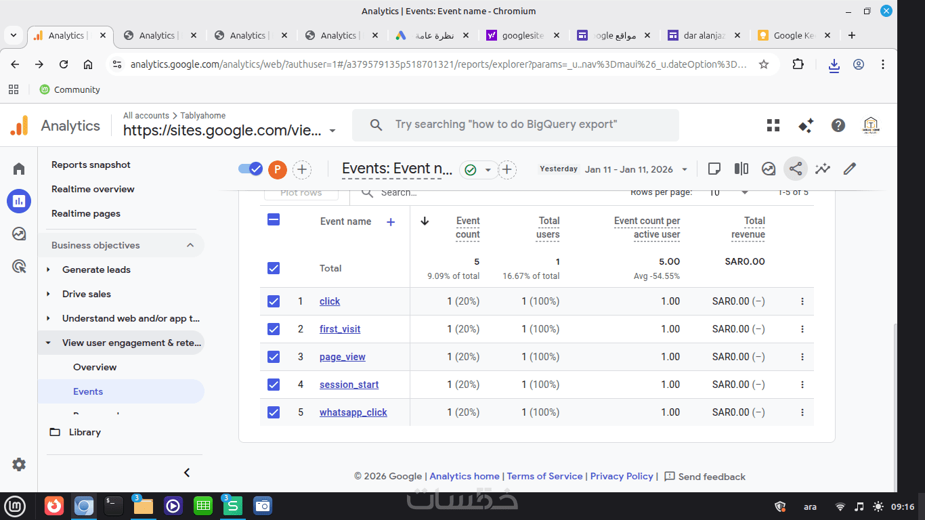Open the Analytics Advisor sparkle icon
The width and height of the screenshot is (925, 520).
806,125
